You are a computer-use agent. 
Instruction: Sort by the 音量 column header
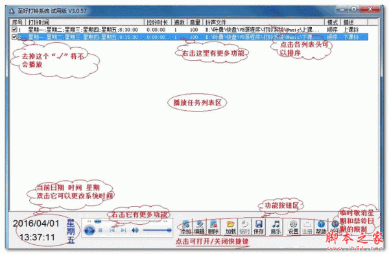tap(195, 22)
